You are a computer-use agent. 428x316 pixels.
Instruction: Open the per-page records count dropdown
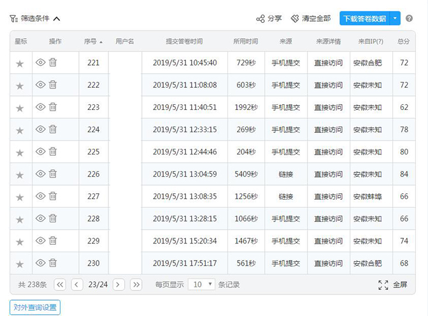[x=203, y=285]
